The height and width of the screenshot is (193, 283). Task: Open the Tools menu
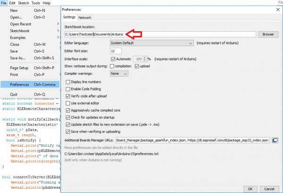[36, 3]
